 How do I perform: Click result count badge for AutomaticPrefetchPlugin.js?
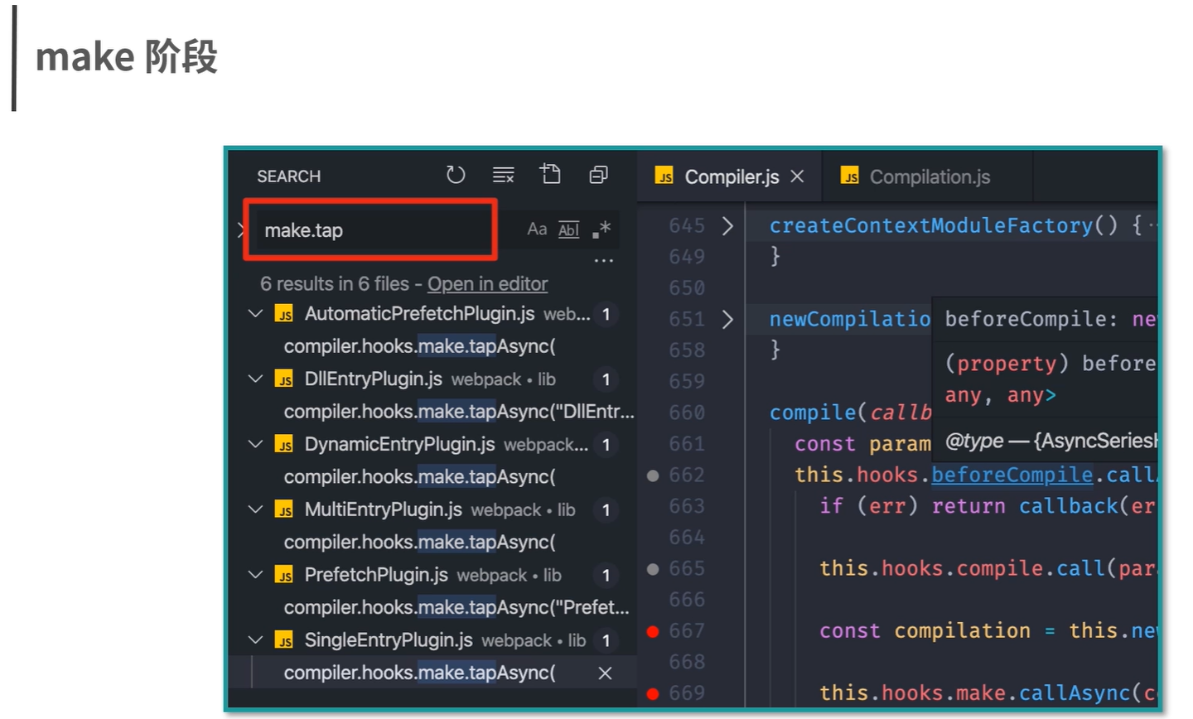(x=606, y=314)
